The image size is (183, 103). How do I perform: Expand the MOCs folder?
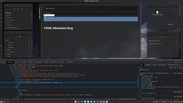tap(5, 23)
